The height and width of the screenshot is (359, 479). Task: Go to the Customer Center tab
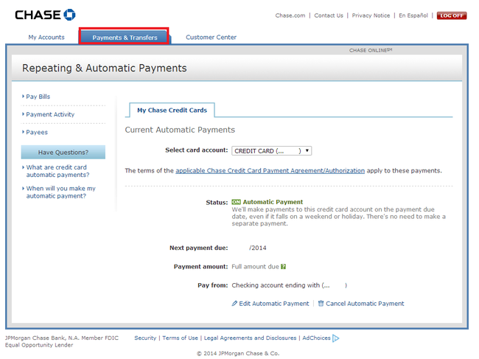tap(211, 37)
